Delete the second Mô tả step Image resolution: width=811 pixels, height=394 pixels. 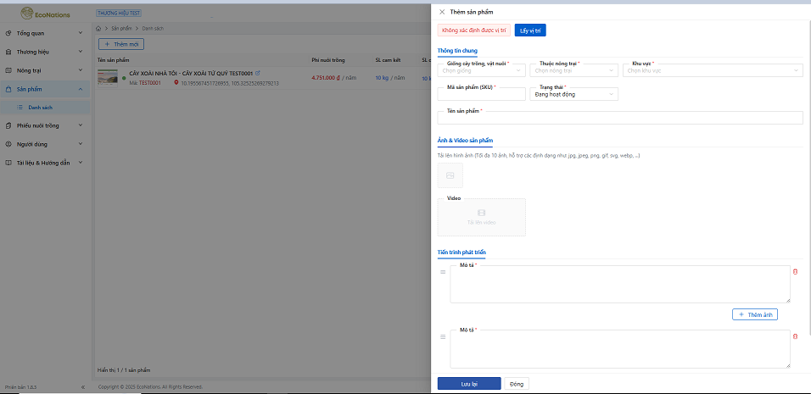(795, 336)
